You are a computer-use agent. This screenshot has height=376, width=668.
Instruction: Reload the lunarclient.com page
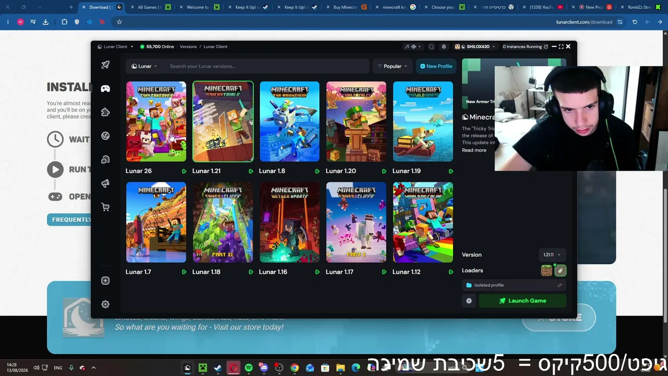635,22
